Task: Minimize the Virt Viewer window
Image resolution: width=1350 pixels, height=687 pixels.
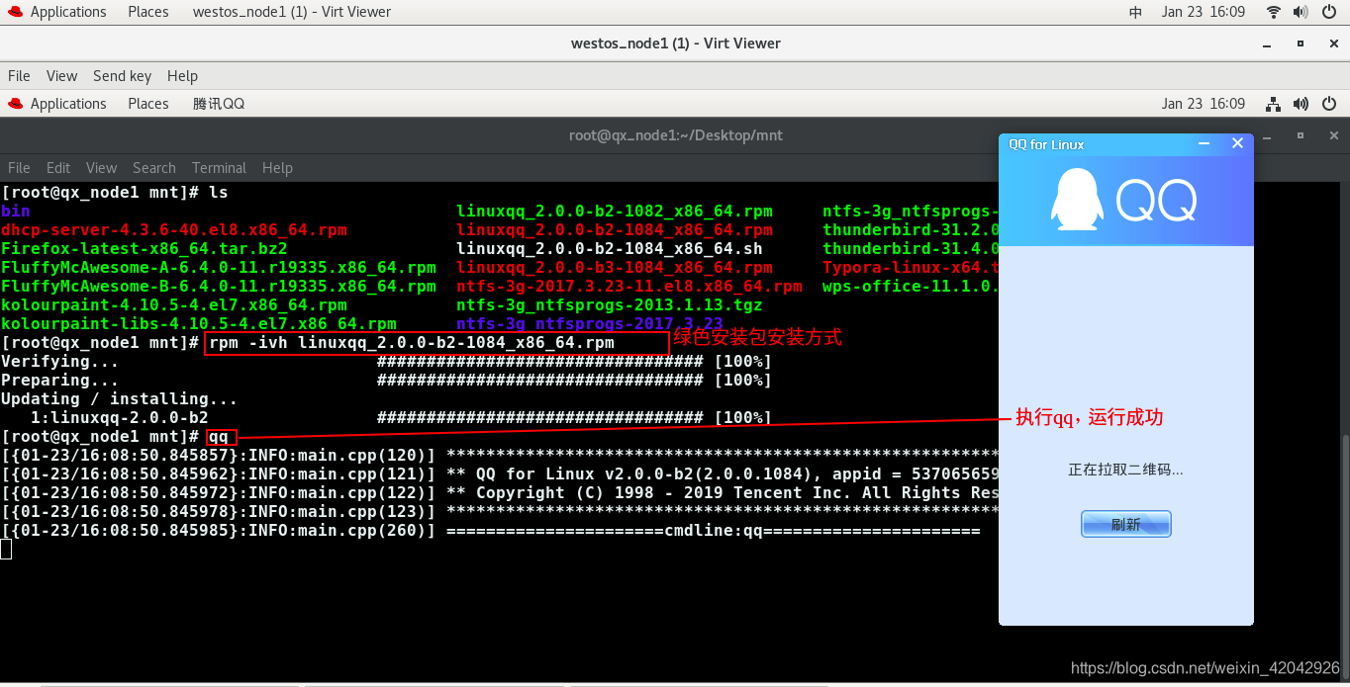Action: pyautogui.click(x=1268, y=43)
